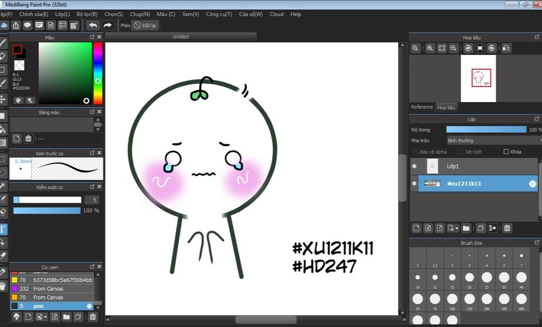Select brush size 100 preset

tap(452, 301)
